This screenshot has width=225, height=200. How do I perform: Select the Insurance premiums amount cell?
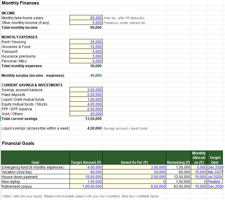click(x=86, y=56)
